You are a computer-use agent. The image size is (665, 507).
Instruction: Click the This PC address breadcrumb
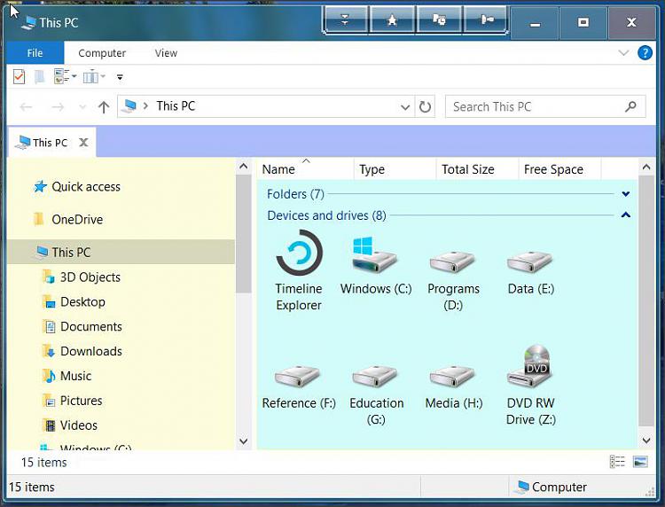coord(176,106)
